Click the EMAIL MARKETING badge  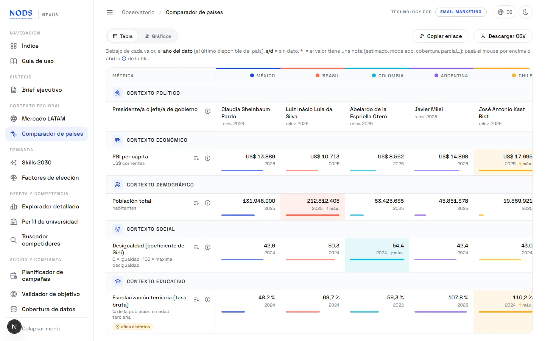tap(461, 12)
